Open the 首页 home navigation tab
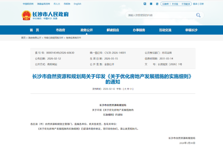This screenshot has height=151, width=223. (x=34, y=30)
